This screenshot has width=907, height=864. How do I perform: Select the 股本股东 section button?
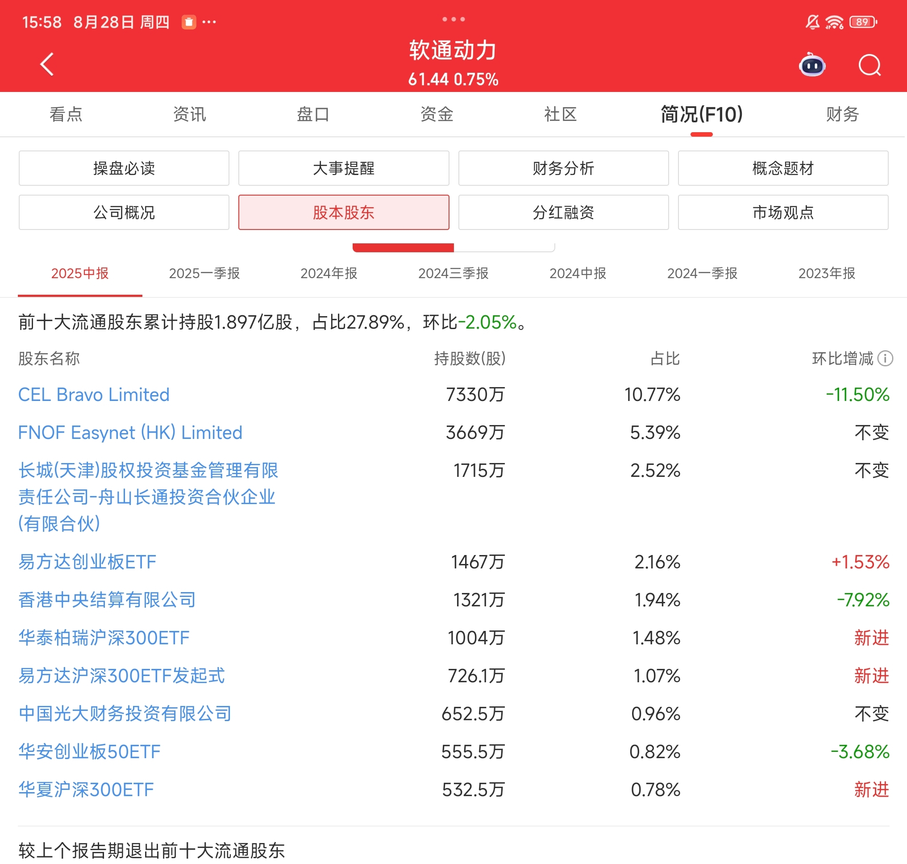[x=343, y=212]
